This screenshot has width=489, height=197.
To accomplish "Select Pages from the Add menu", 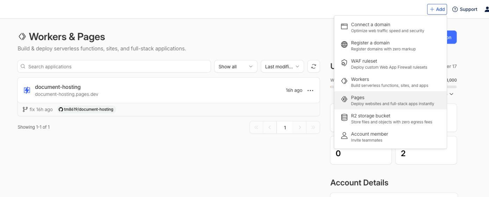I will (390, 100).
